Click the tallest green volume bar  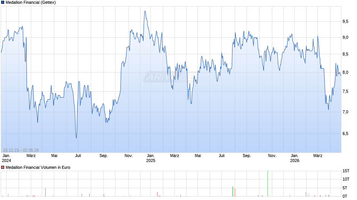pos(267,184)
